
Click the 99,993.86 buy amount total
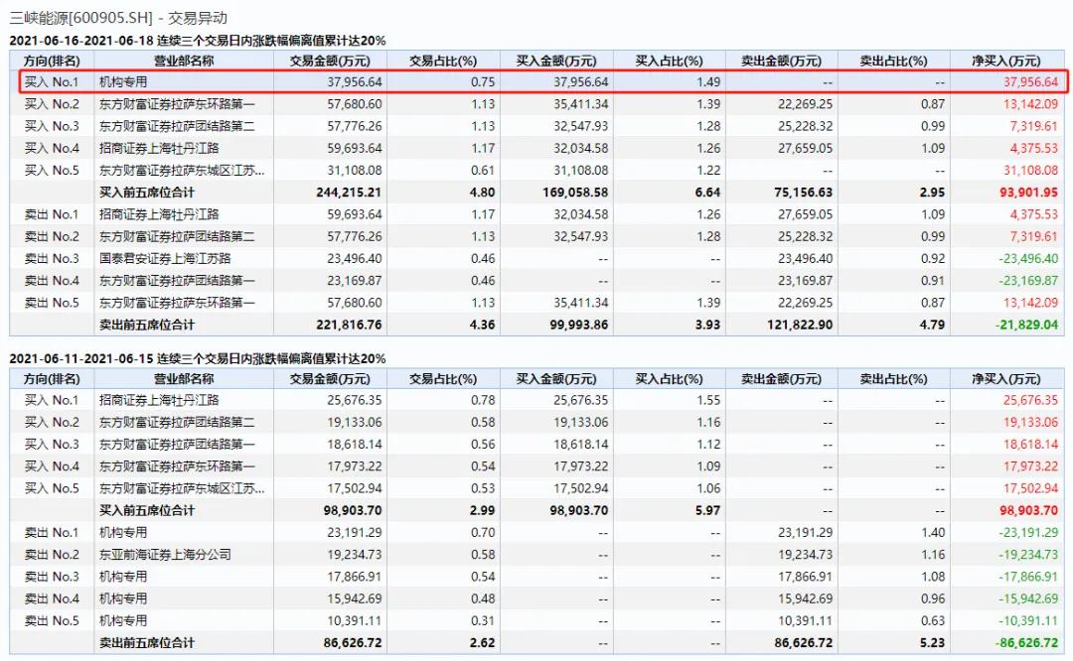[x=579, y=325]
